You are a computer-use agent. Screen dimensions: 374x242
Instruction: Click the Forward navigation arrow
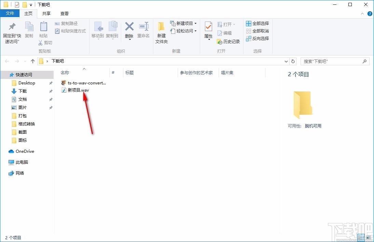pyautogui.click(x=17, y=61)
